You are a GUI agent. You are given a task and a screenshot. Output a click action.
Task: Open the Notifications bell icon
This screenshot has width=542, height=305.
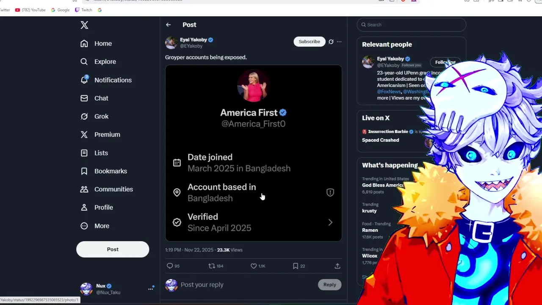84,80
